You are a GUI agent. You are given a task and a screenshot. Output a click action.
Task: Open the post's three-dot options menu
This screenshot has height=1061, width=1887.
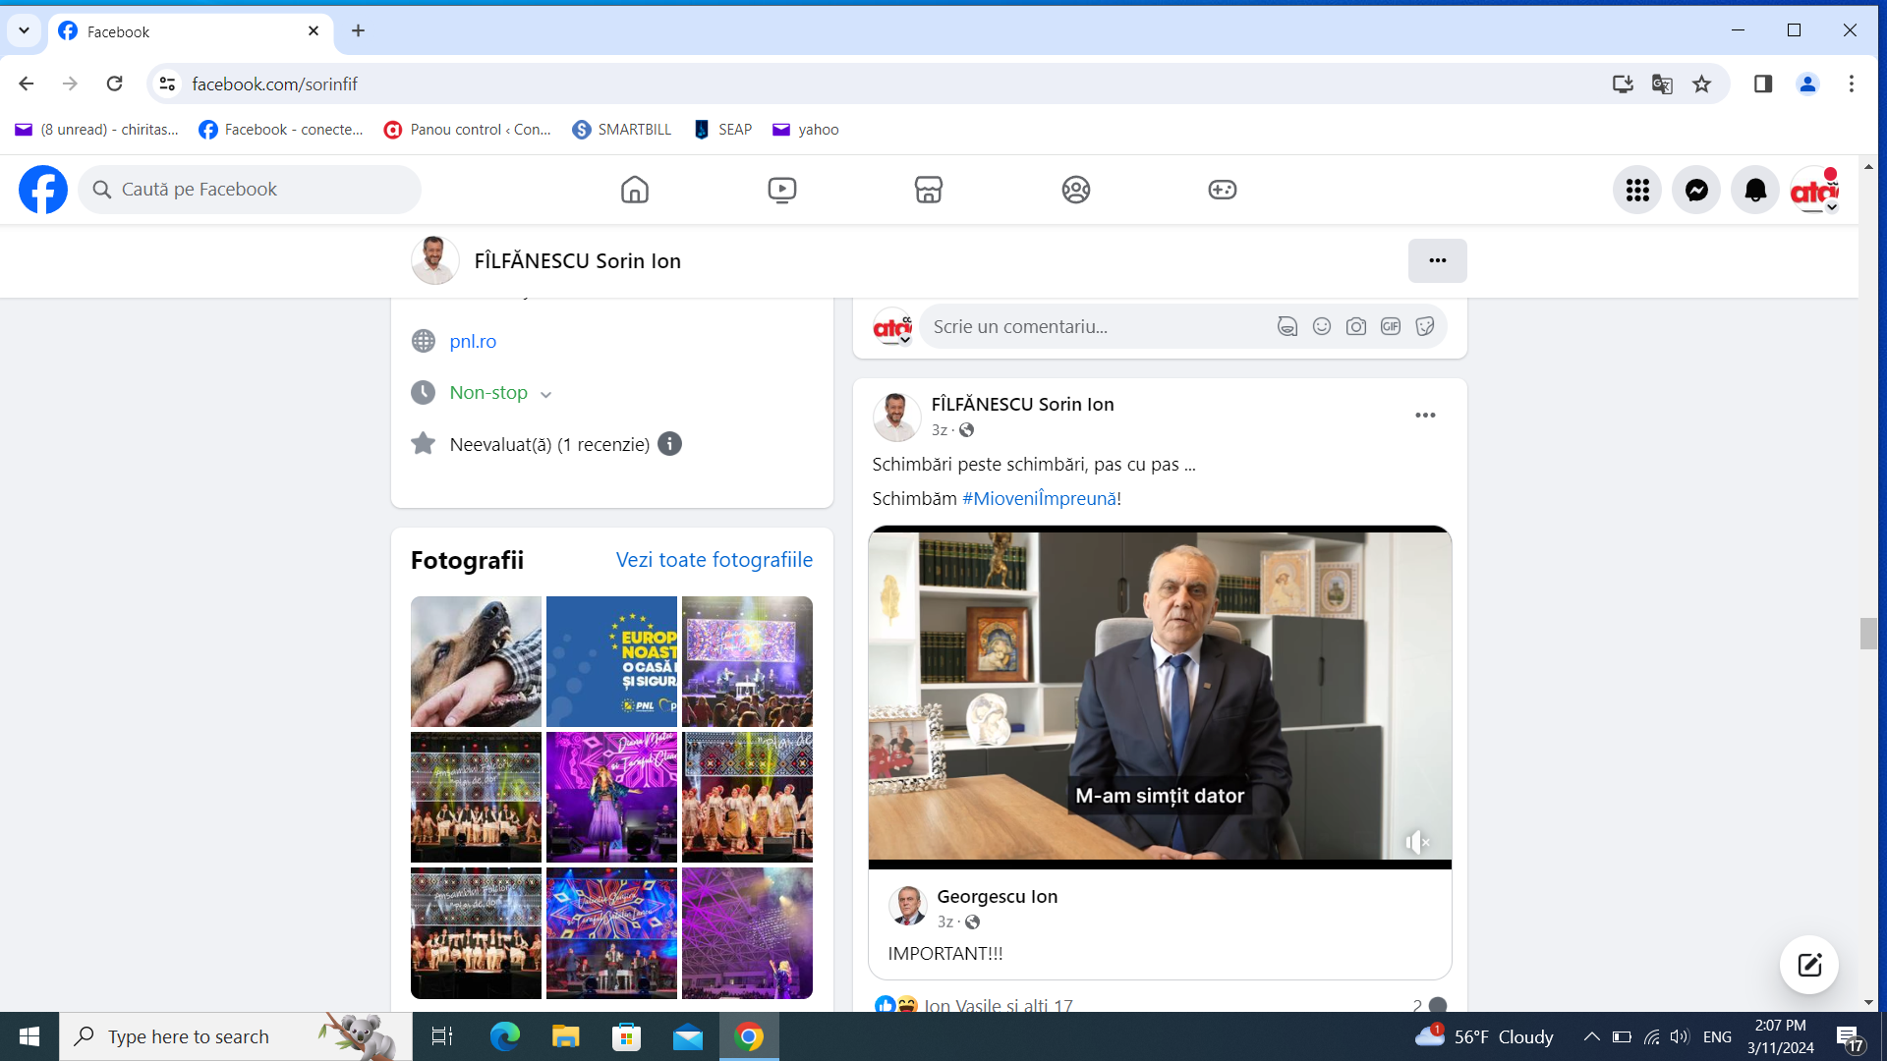pos(1425,416)
